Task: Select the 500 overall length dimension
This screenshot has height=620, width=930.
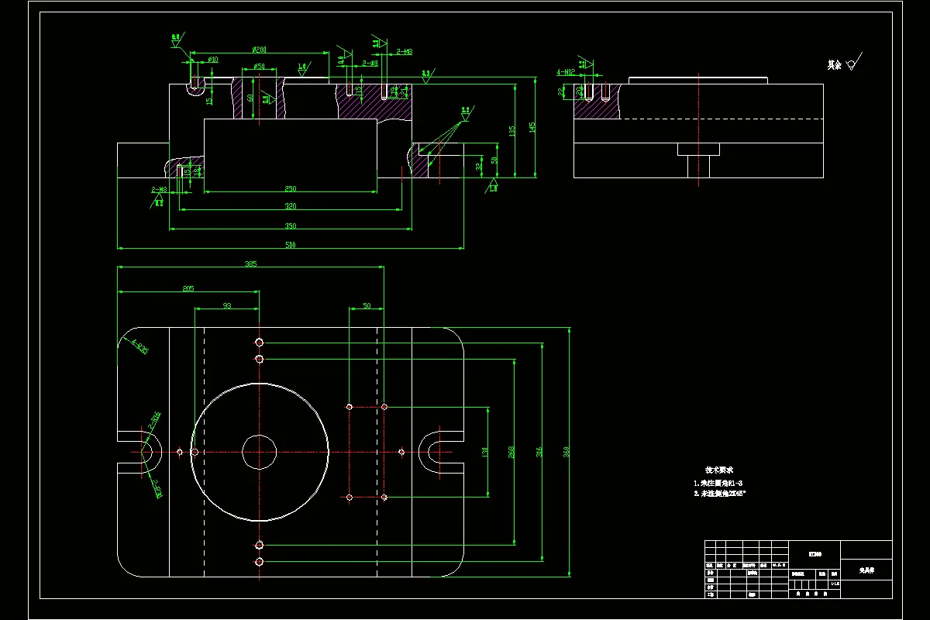Action: pos(290,245)
